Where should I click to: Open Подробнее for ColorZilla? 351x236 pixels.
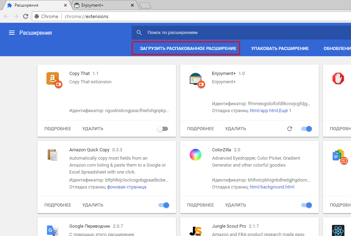point(201,205)
